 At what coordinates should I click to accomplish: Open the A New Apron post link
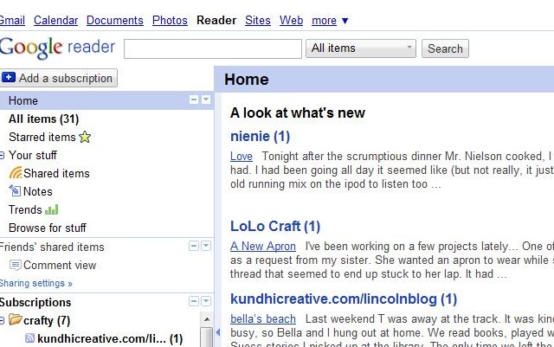(x=263, y=246)
